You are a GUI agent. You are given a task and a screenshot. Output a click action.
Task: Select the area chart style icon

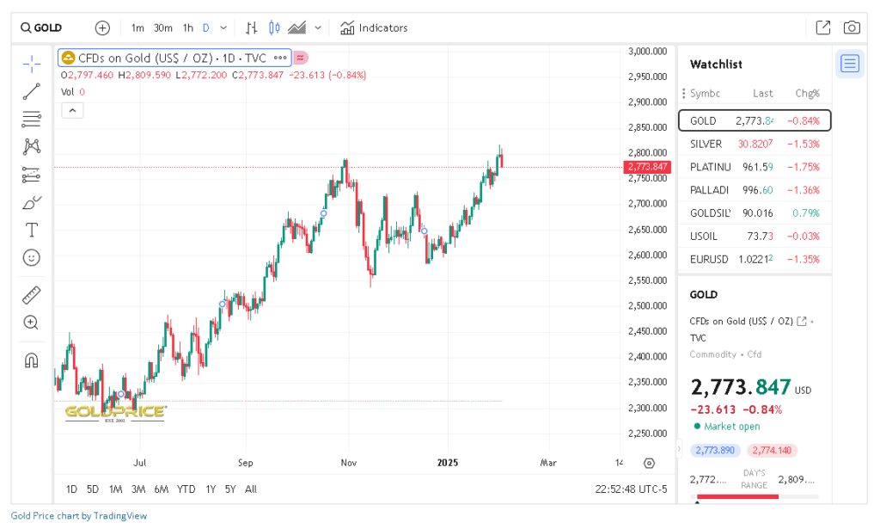click(x=296, y=28)
